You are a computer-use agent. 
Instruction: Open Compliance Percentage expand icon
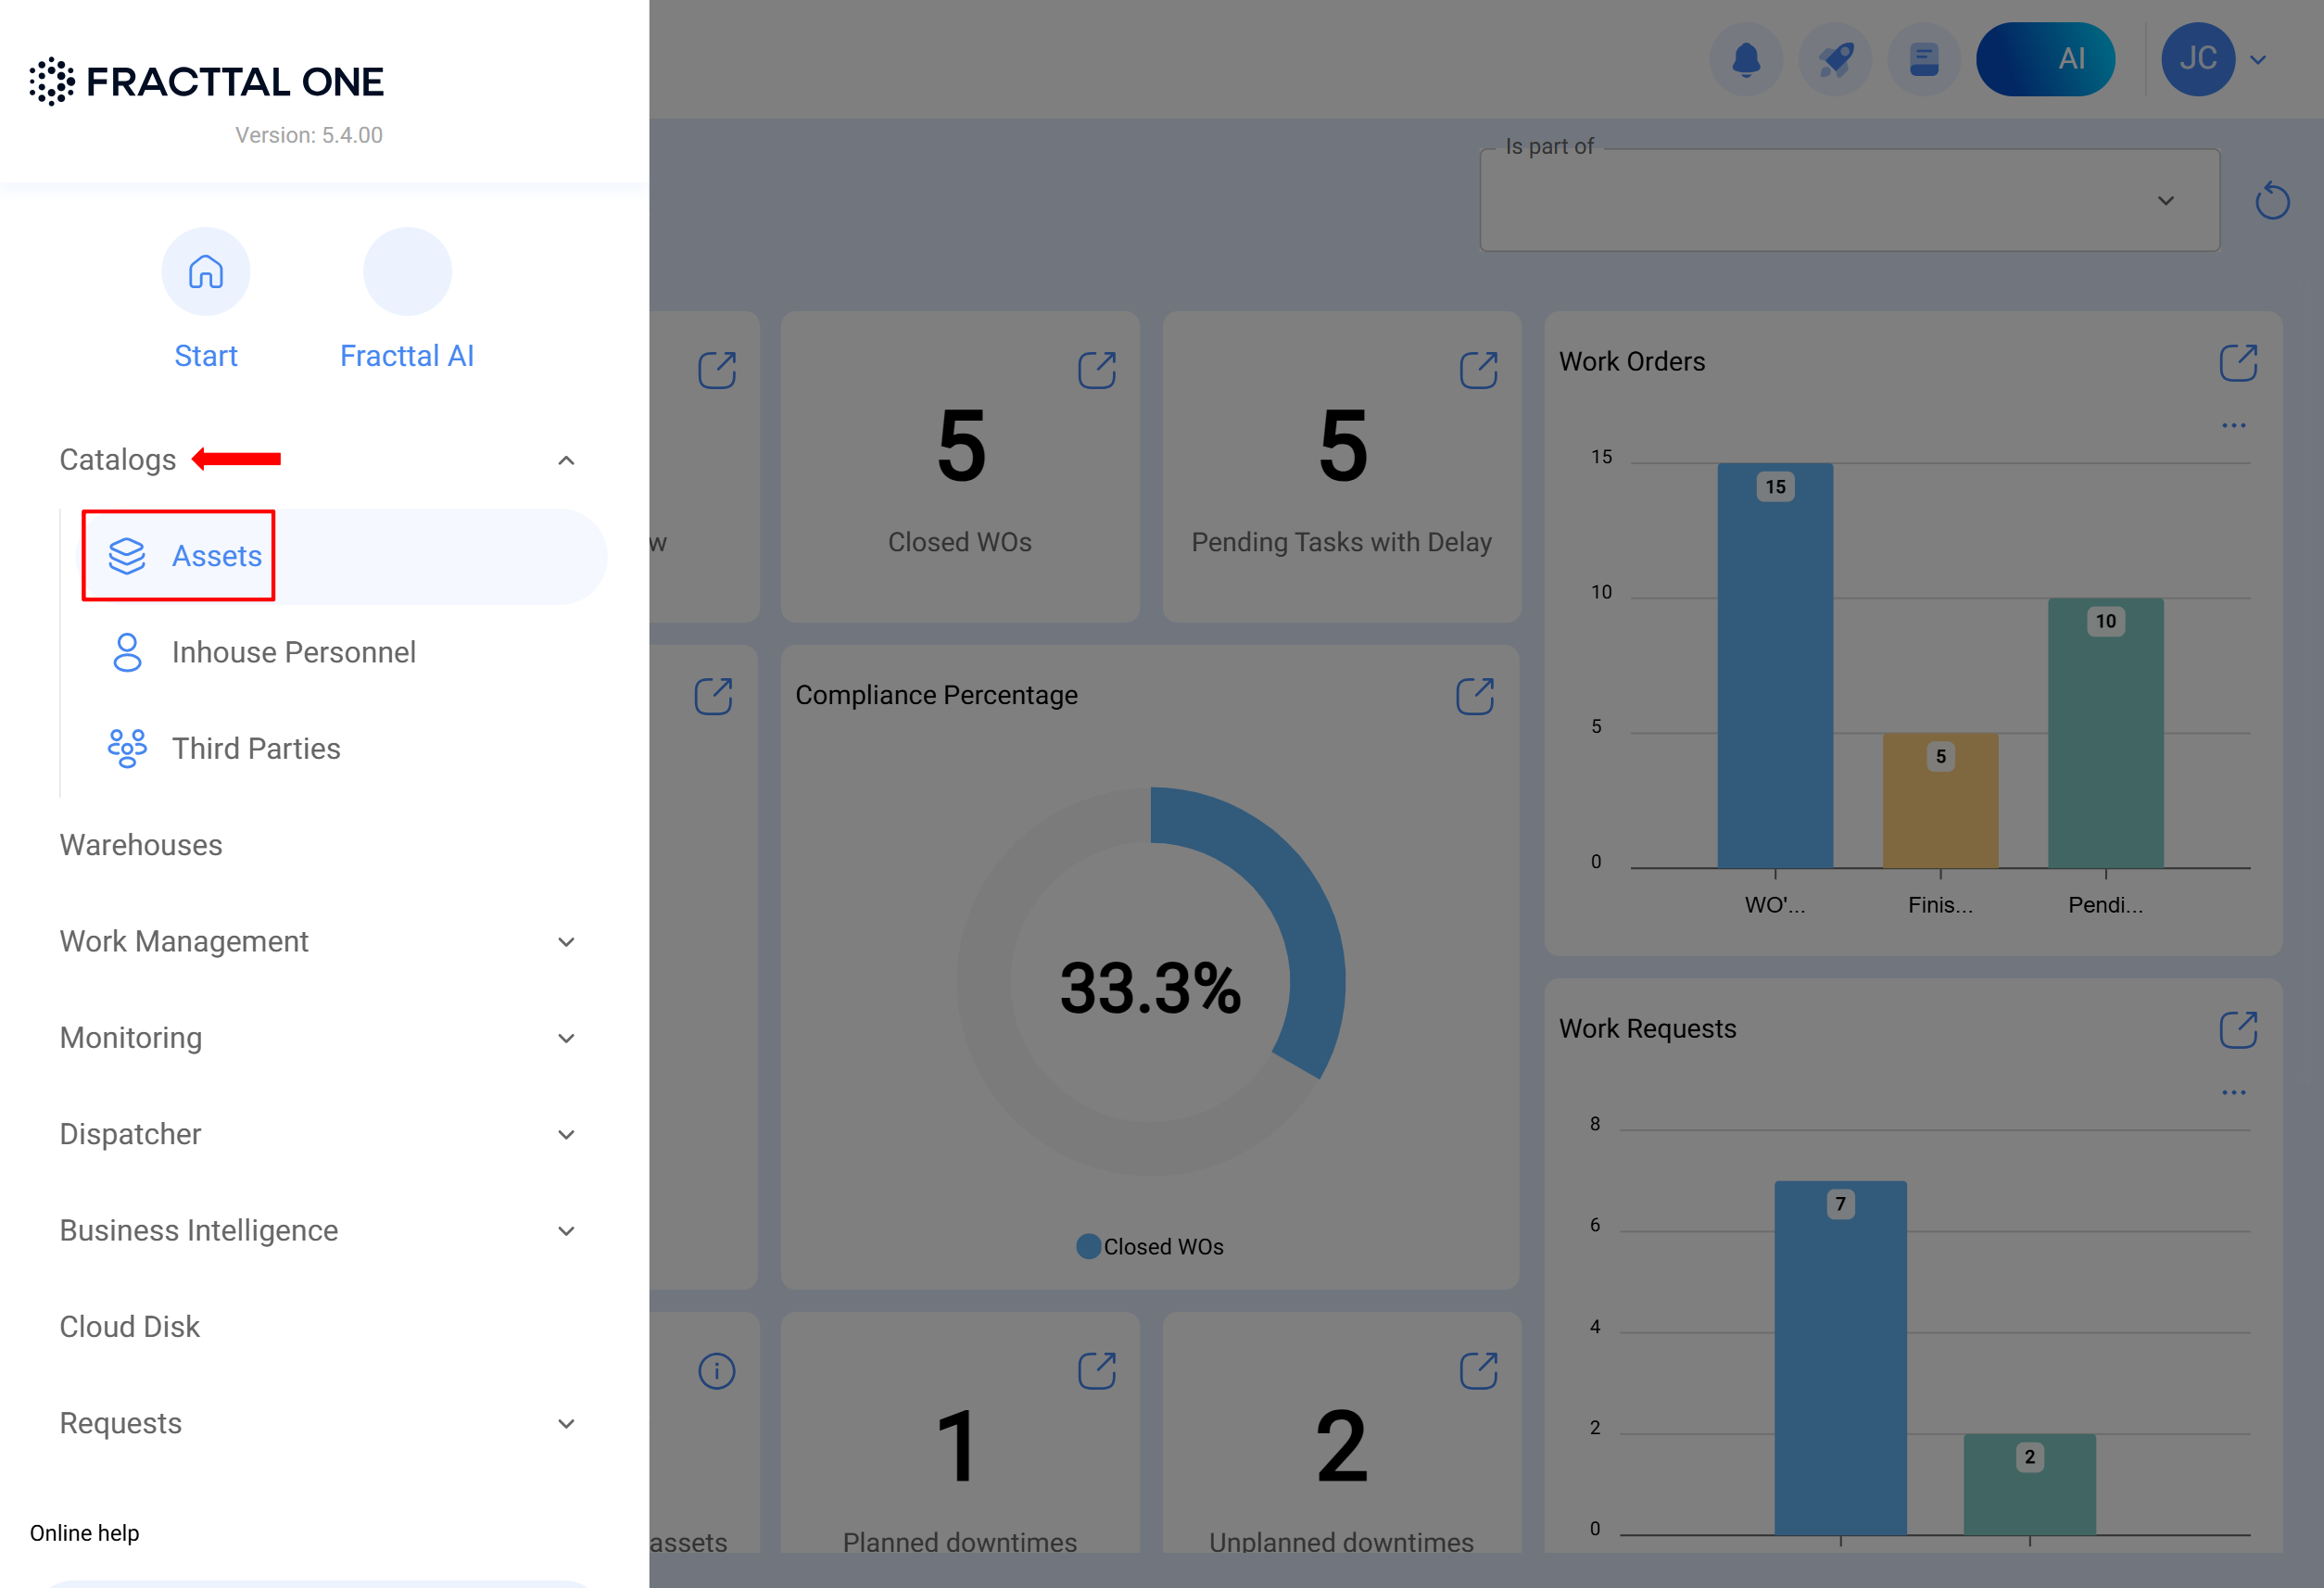pos(1475,696)
